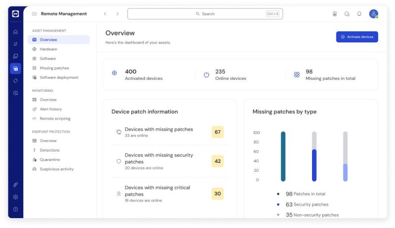The width and height of the screenshot is (395, 228).
Task: Click the Missing patches in total icon
Action: [297, 75]
